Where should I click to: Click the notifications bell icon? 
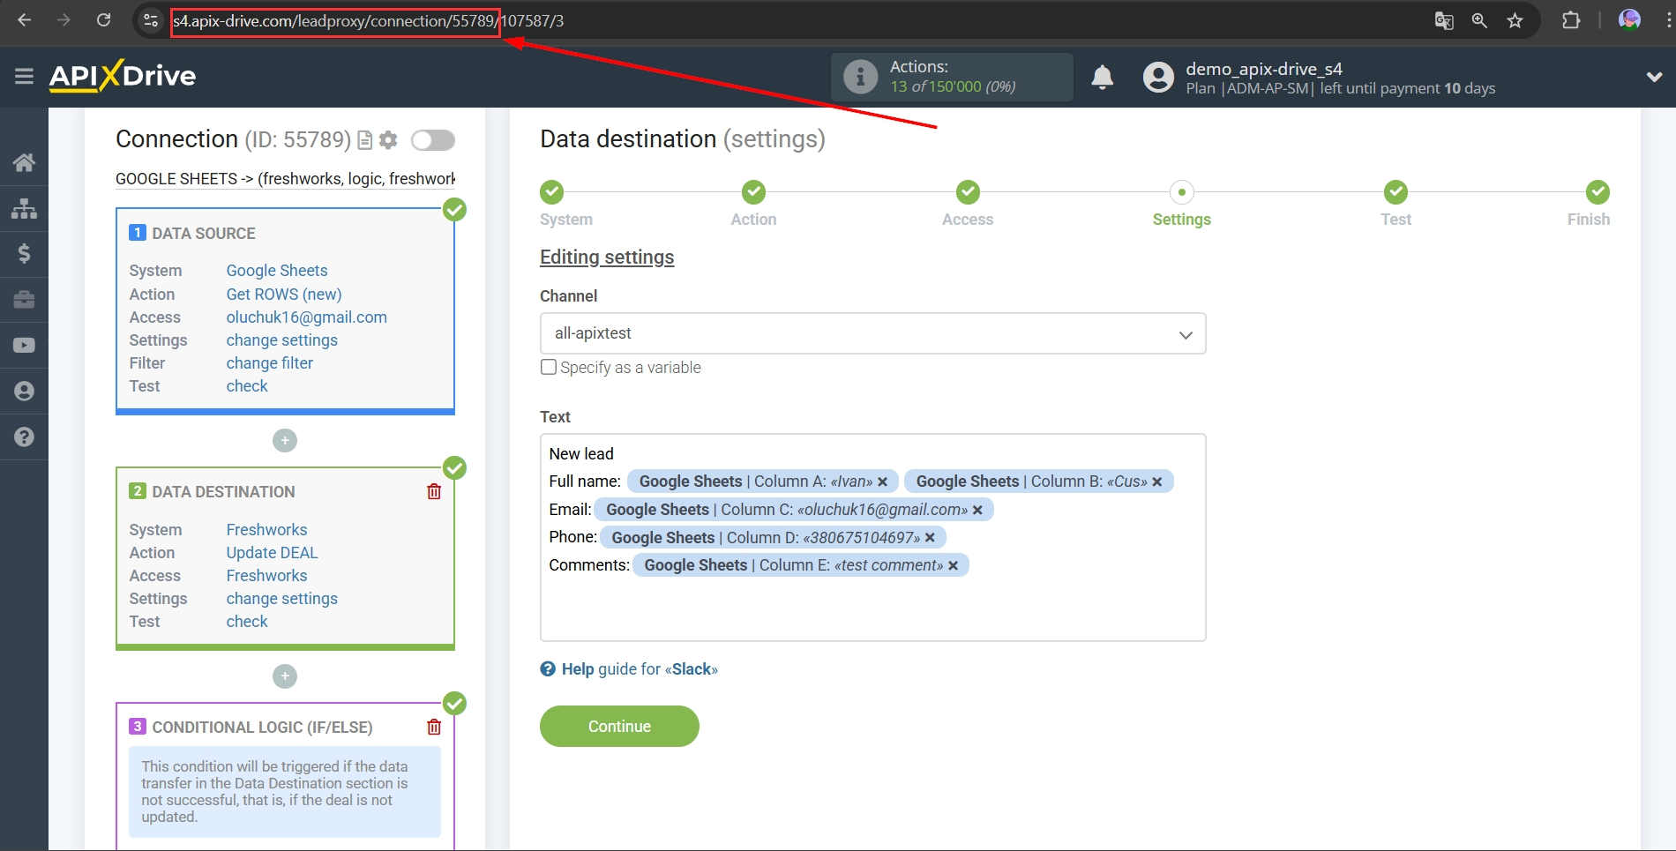pyautogui.click(x=1102, y=78)
